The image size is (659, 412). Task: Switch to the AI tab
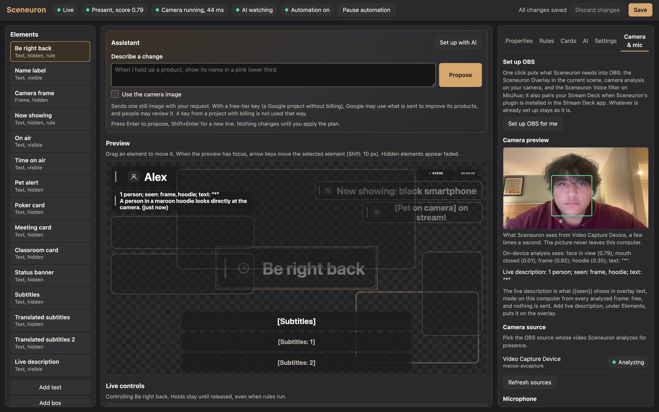coord(585,41)
